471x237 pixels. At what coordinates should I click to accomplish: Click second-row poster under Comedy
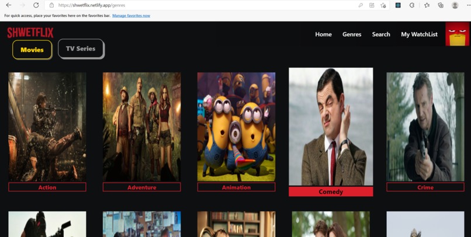pyautogui.click(x=331, y=224)
